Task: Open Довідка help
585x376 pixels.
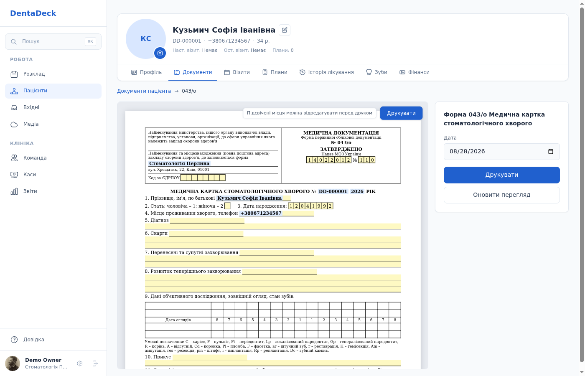Action: (x=53, y=340)
